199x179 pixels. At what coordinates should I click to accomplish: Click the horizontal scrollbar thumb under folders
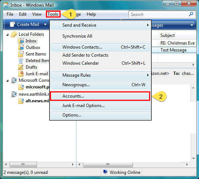(23, 164)
